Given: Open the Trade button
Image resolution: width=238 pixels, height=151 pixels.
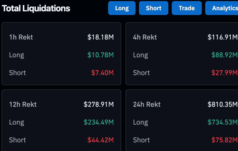Looking at the screenshot, I should click(187, 8).
